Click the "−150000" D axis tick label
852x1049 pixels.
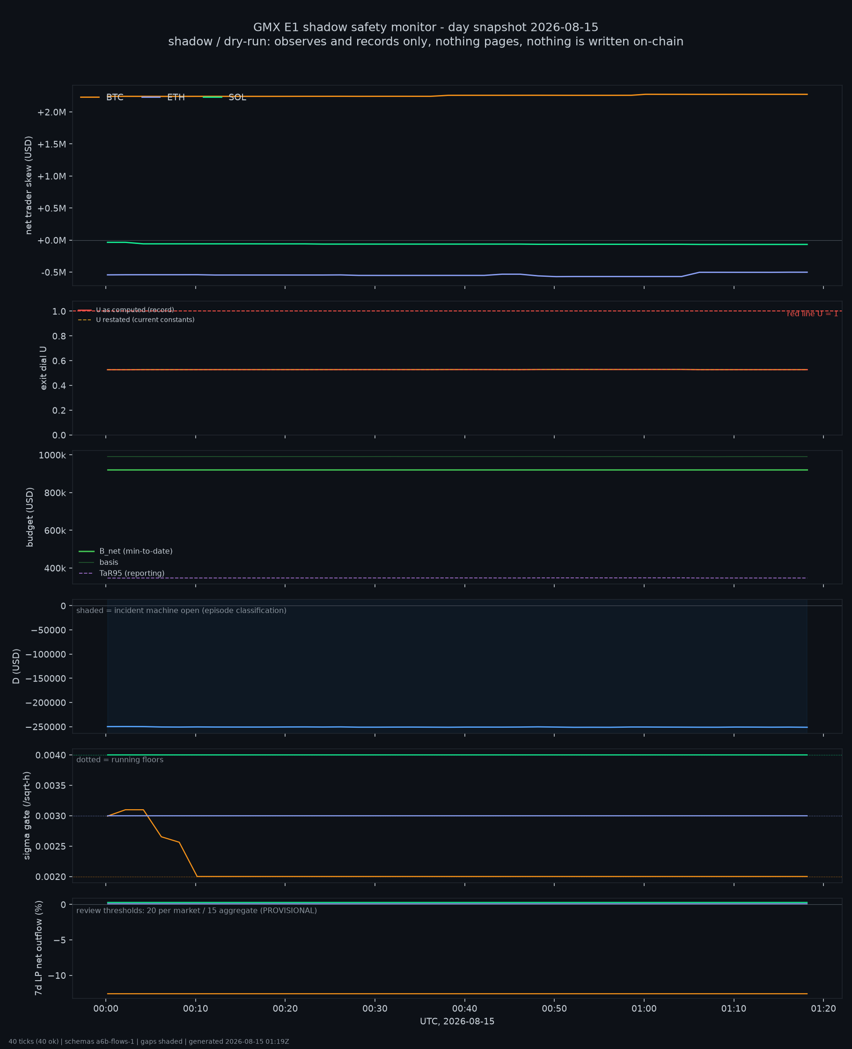46,679
